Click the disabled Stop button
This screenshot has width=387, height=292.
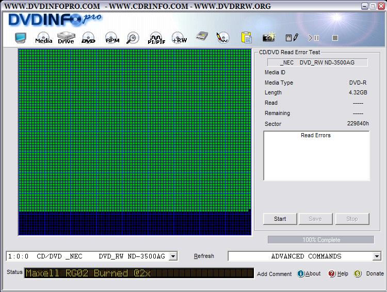[x=352, y=219]
